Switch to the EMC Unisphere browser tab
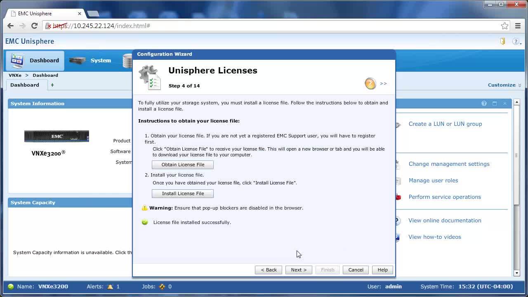The width and height of the screenshot is (528, 297). pyautogui.click(x=45, y=14)
